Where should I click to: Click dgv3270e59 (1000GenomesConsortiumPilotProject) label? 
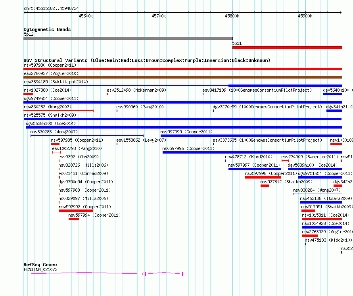(267, 107)
